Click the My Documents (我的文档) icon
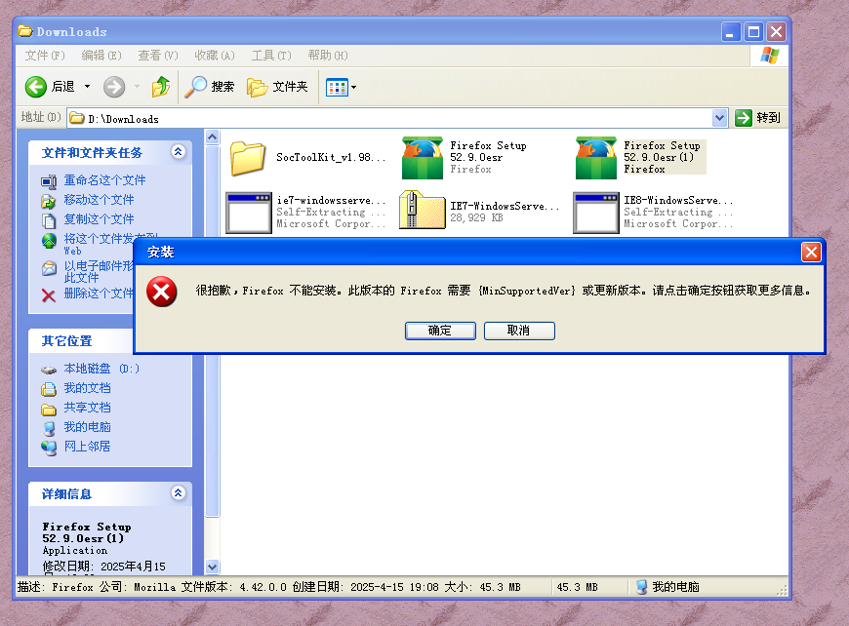This screenshot has width=849, height=626. pos(49,389)
